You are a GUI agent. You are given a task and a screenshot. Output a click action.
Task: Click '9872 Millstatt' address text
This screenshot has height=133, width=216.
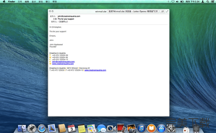[x=72, y=68]
